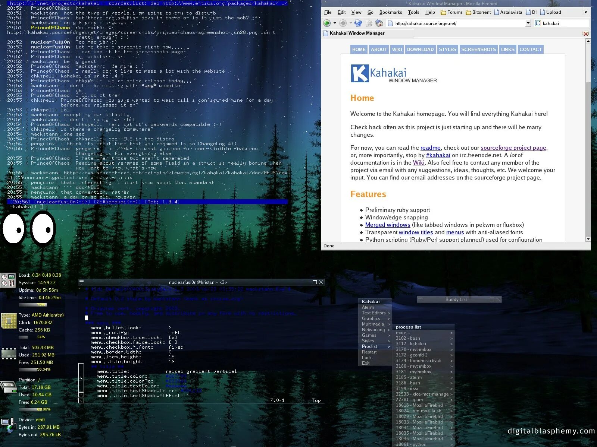Click the 63.68% disk usage bar
This screenshot has height=447, width=597.
tap(35, 409)
